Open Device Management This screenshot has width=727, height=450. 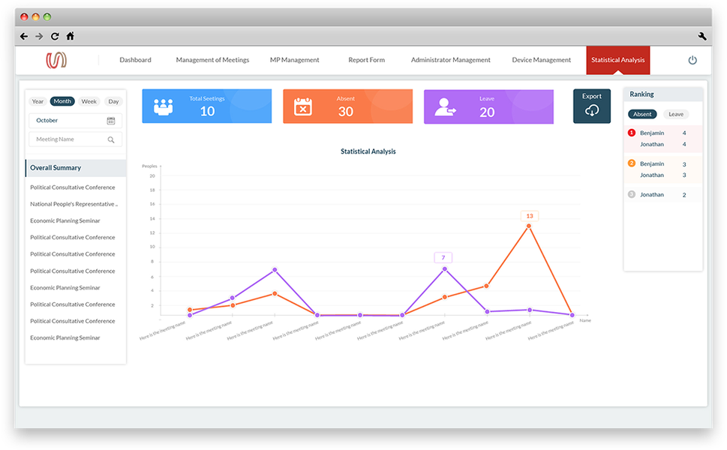click(x=542, y=60)
